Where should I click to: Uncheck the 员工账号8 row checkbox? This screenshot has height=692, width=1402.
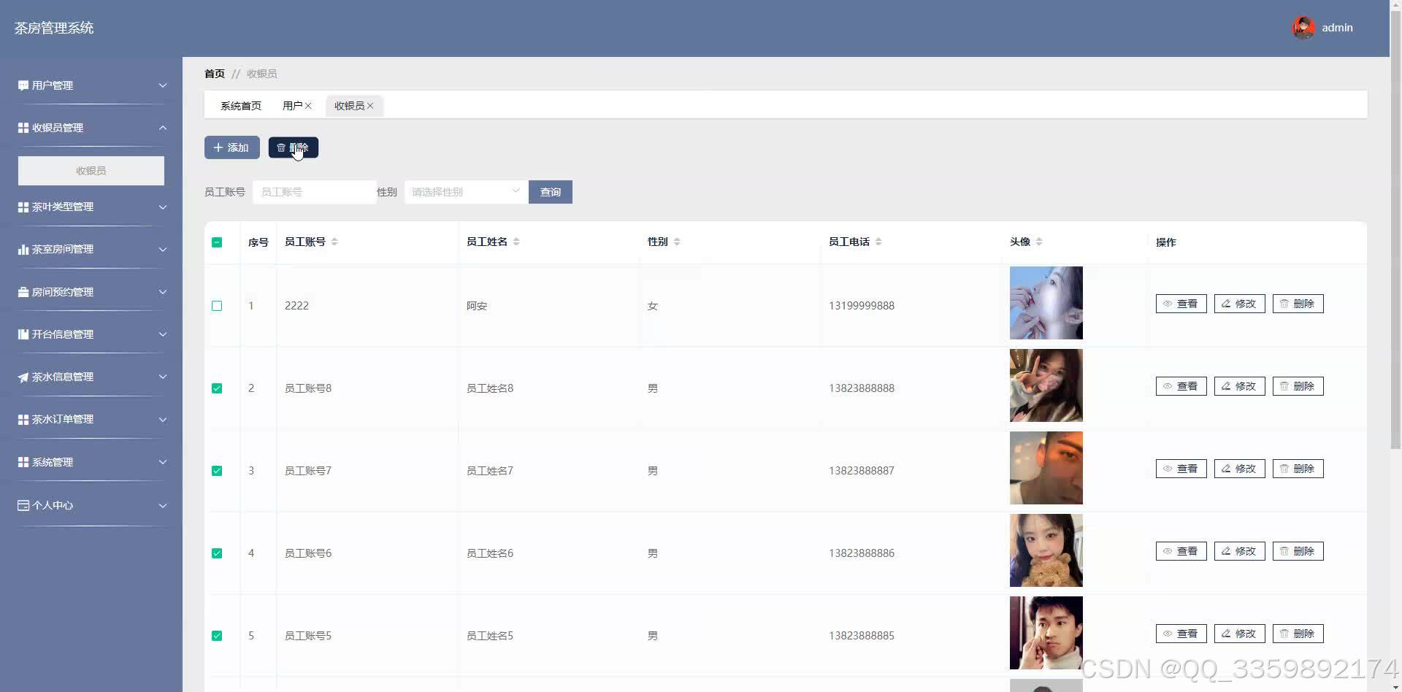(217, 388)
